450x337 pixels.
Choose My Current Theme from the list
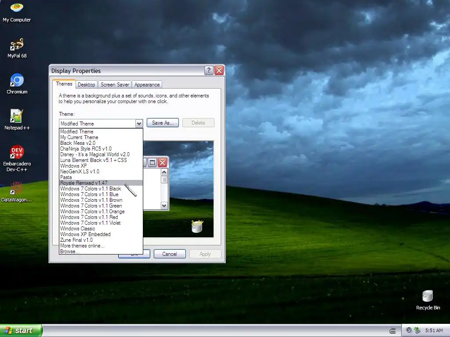coord(101,137)
